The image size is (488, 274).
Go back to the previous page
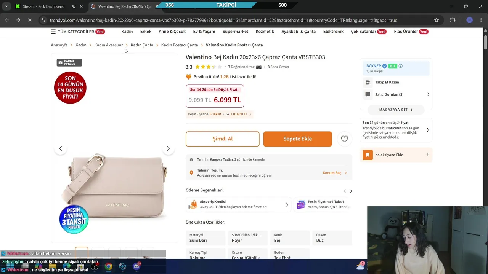[7, 20]
